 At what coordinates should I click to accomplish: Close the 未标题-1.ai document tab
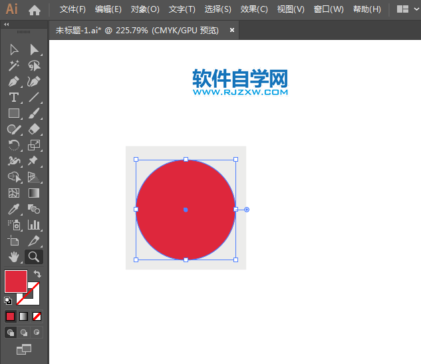pos(232,30)
